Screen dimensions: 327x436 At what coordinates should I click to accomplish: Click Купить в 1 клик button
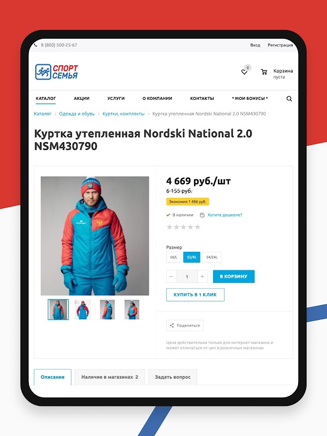point(195,295)
